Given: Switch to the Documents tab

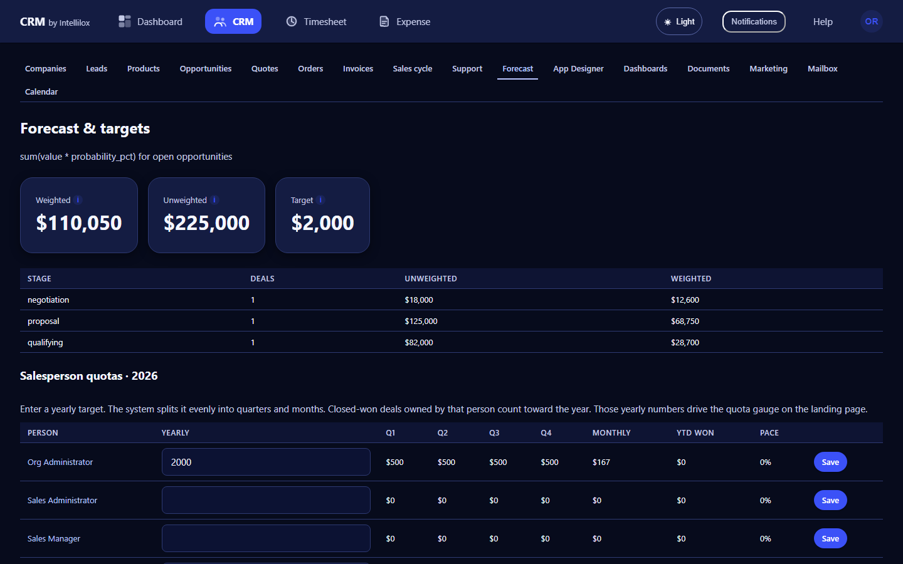Looking at the screenshot, I should click(709, 69).
